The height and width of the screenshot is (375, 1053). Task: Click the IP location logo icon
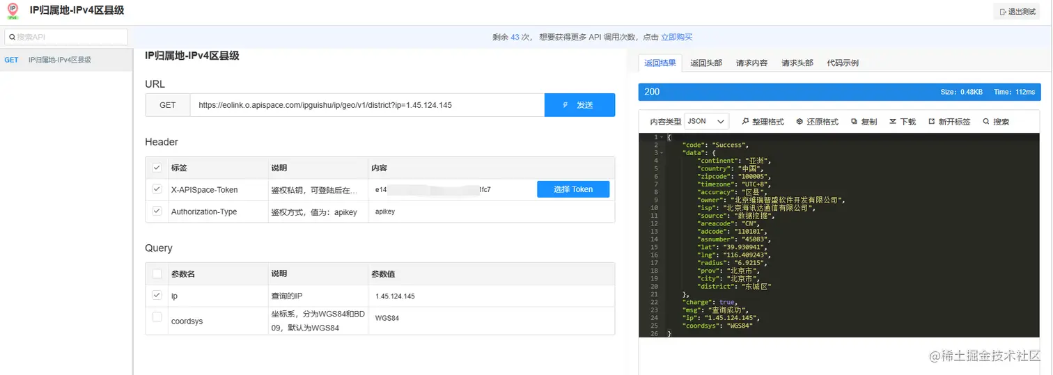13,12
